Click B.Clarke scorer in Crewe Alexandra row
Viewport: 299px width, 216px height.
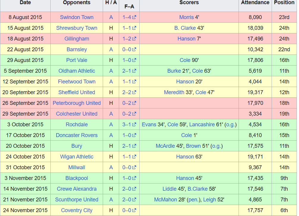pos(197,189)
